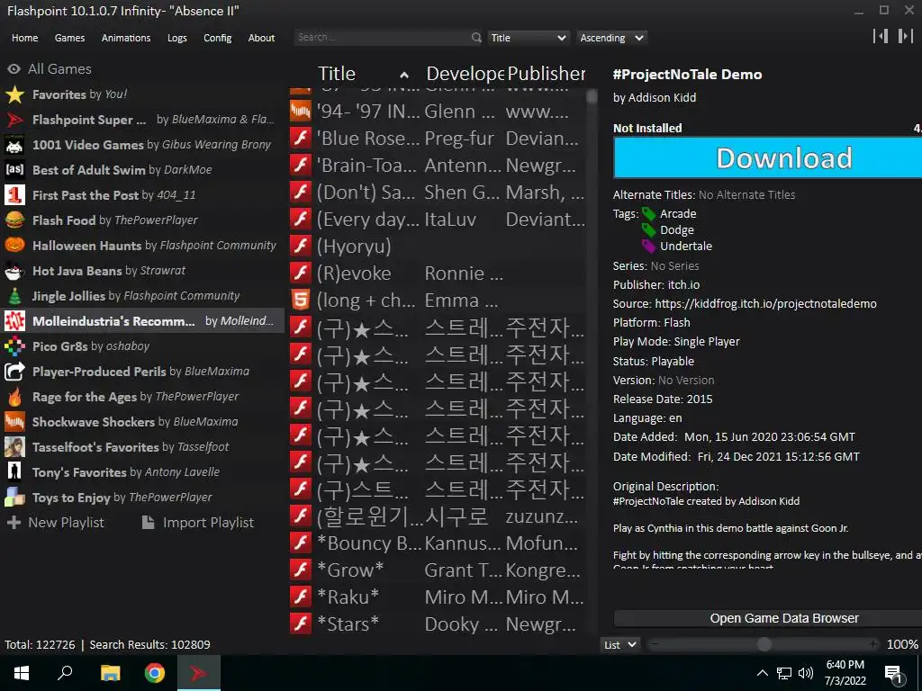
Task: Click the game list vertical scrollbar thumb
Action: point(592,97)
